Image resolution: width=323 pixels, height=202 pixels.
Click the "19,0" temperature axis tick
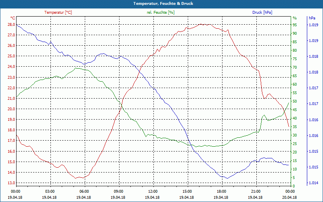pos(11,120)
